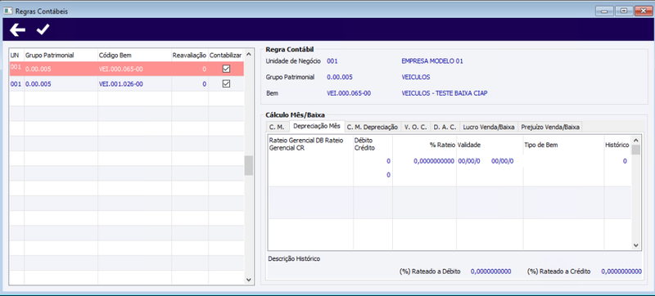Viewport: 655px width, 296px height.
Task: Open the C. M. Depreciação tab
Action: click(x=373, y=127)
